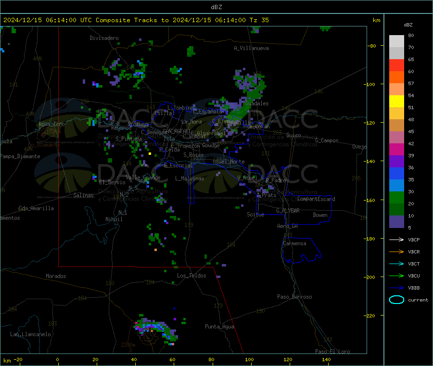
Task: Click the orange VBCR arrow symbol
Action: (396, 252)
